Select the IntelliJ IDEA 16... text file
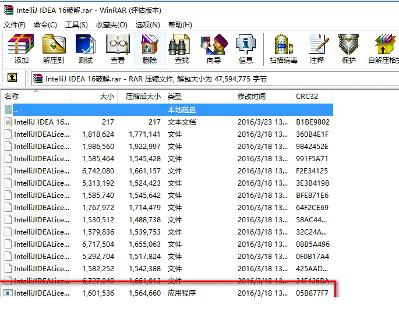 [x=168, y=122]
